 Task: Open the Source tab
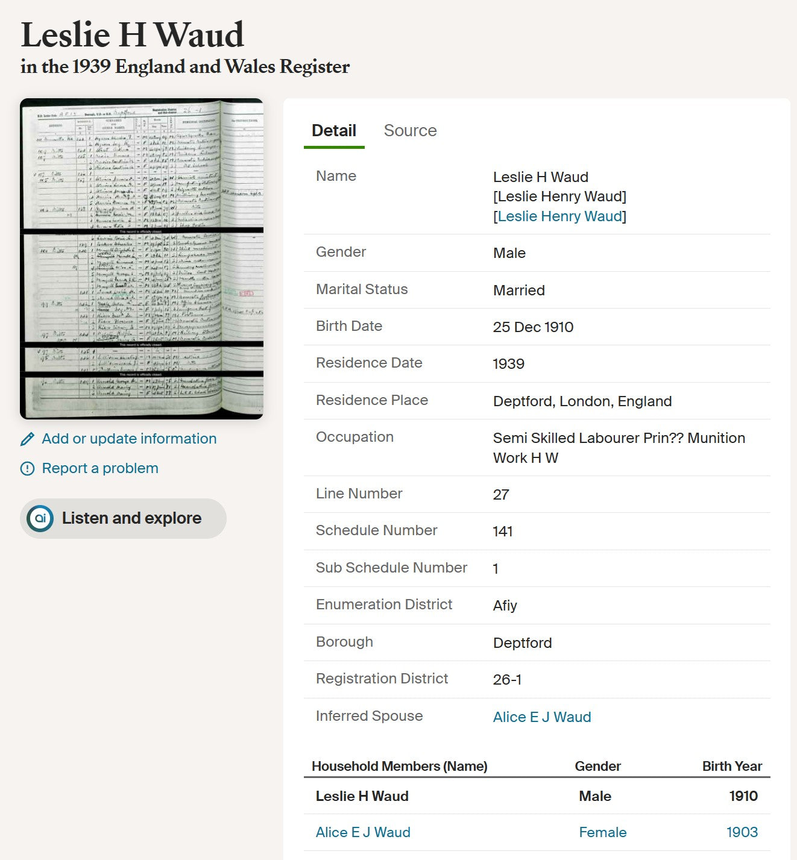coord(410,131)
